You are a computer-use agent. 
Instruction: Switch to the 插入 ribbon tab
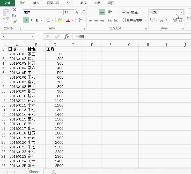click(x=36, y=3)
